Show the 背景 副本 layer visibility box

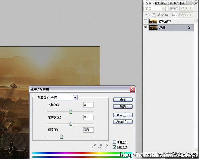pos(146,21)
